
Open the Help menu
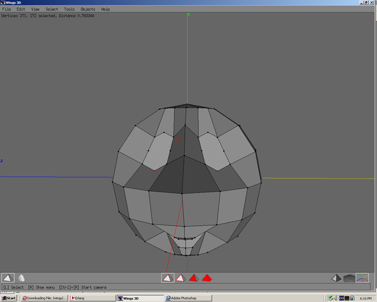click(x=105, y=9)
